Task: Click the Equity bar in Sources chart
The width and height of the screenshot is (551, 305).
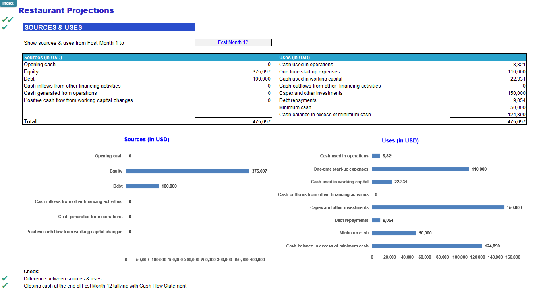Action: [188, 171]
